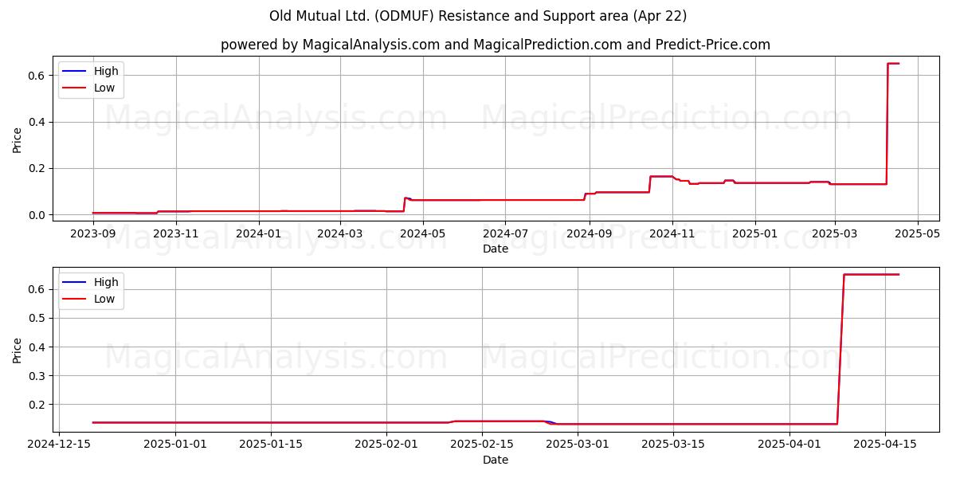
Task: Click the '2025-02-01' tick label
Action: [386, 445]
